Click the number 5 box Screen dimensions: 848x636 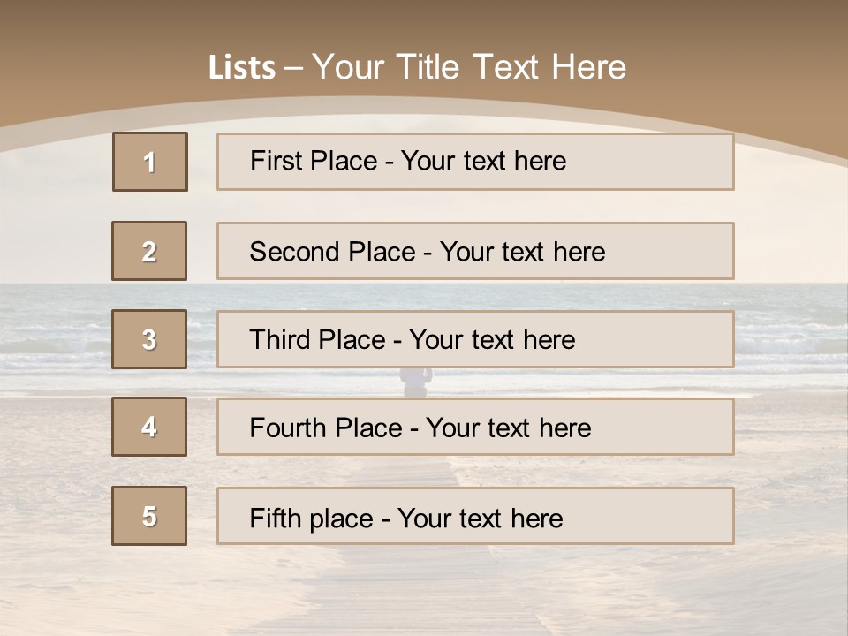click(149, 516)
